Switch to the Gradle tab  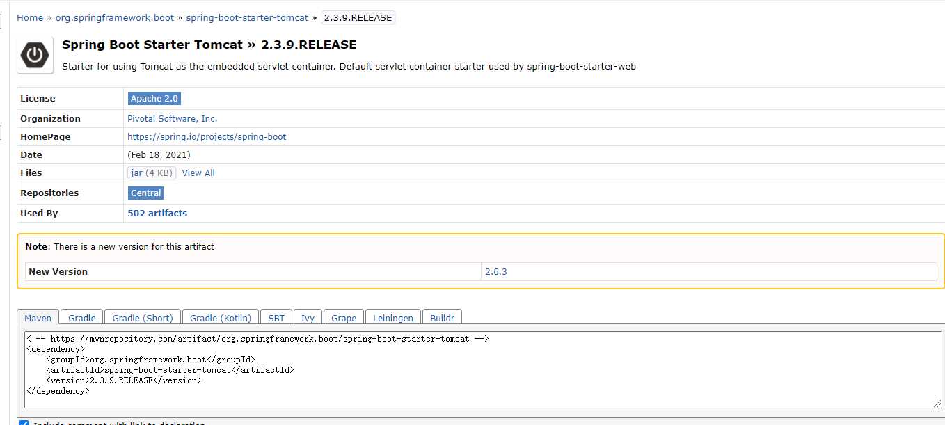pyautogui.click(x=81, y=317)
